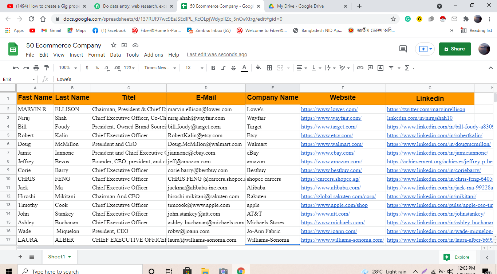Viewport: 497px width, 274px height.
Task: Click the print icon
Action: click(x=36, y=68)
